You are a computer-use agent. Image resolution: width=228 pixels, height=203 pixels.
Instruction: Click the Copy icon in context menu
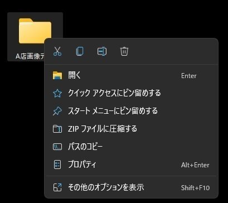point(80,51)
